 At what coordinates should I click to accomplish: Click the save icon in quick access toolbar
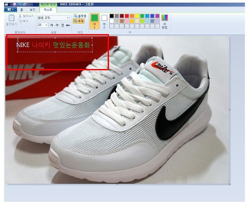click(15, 4)
